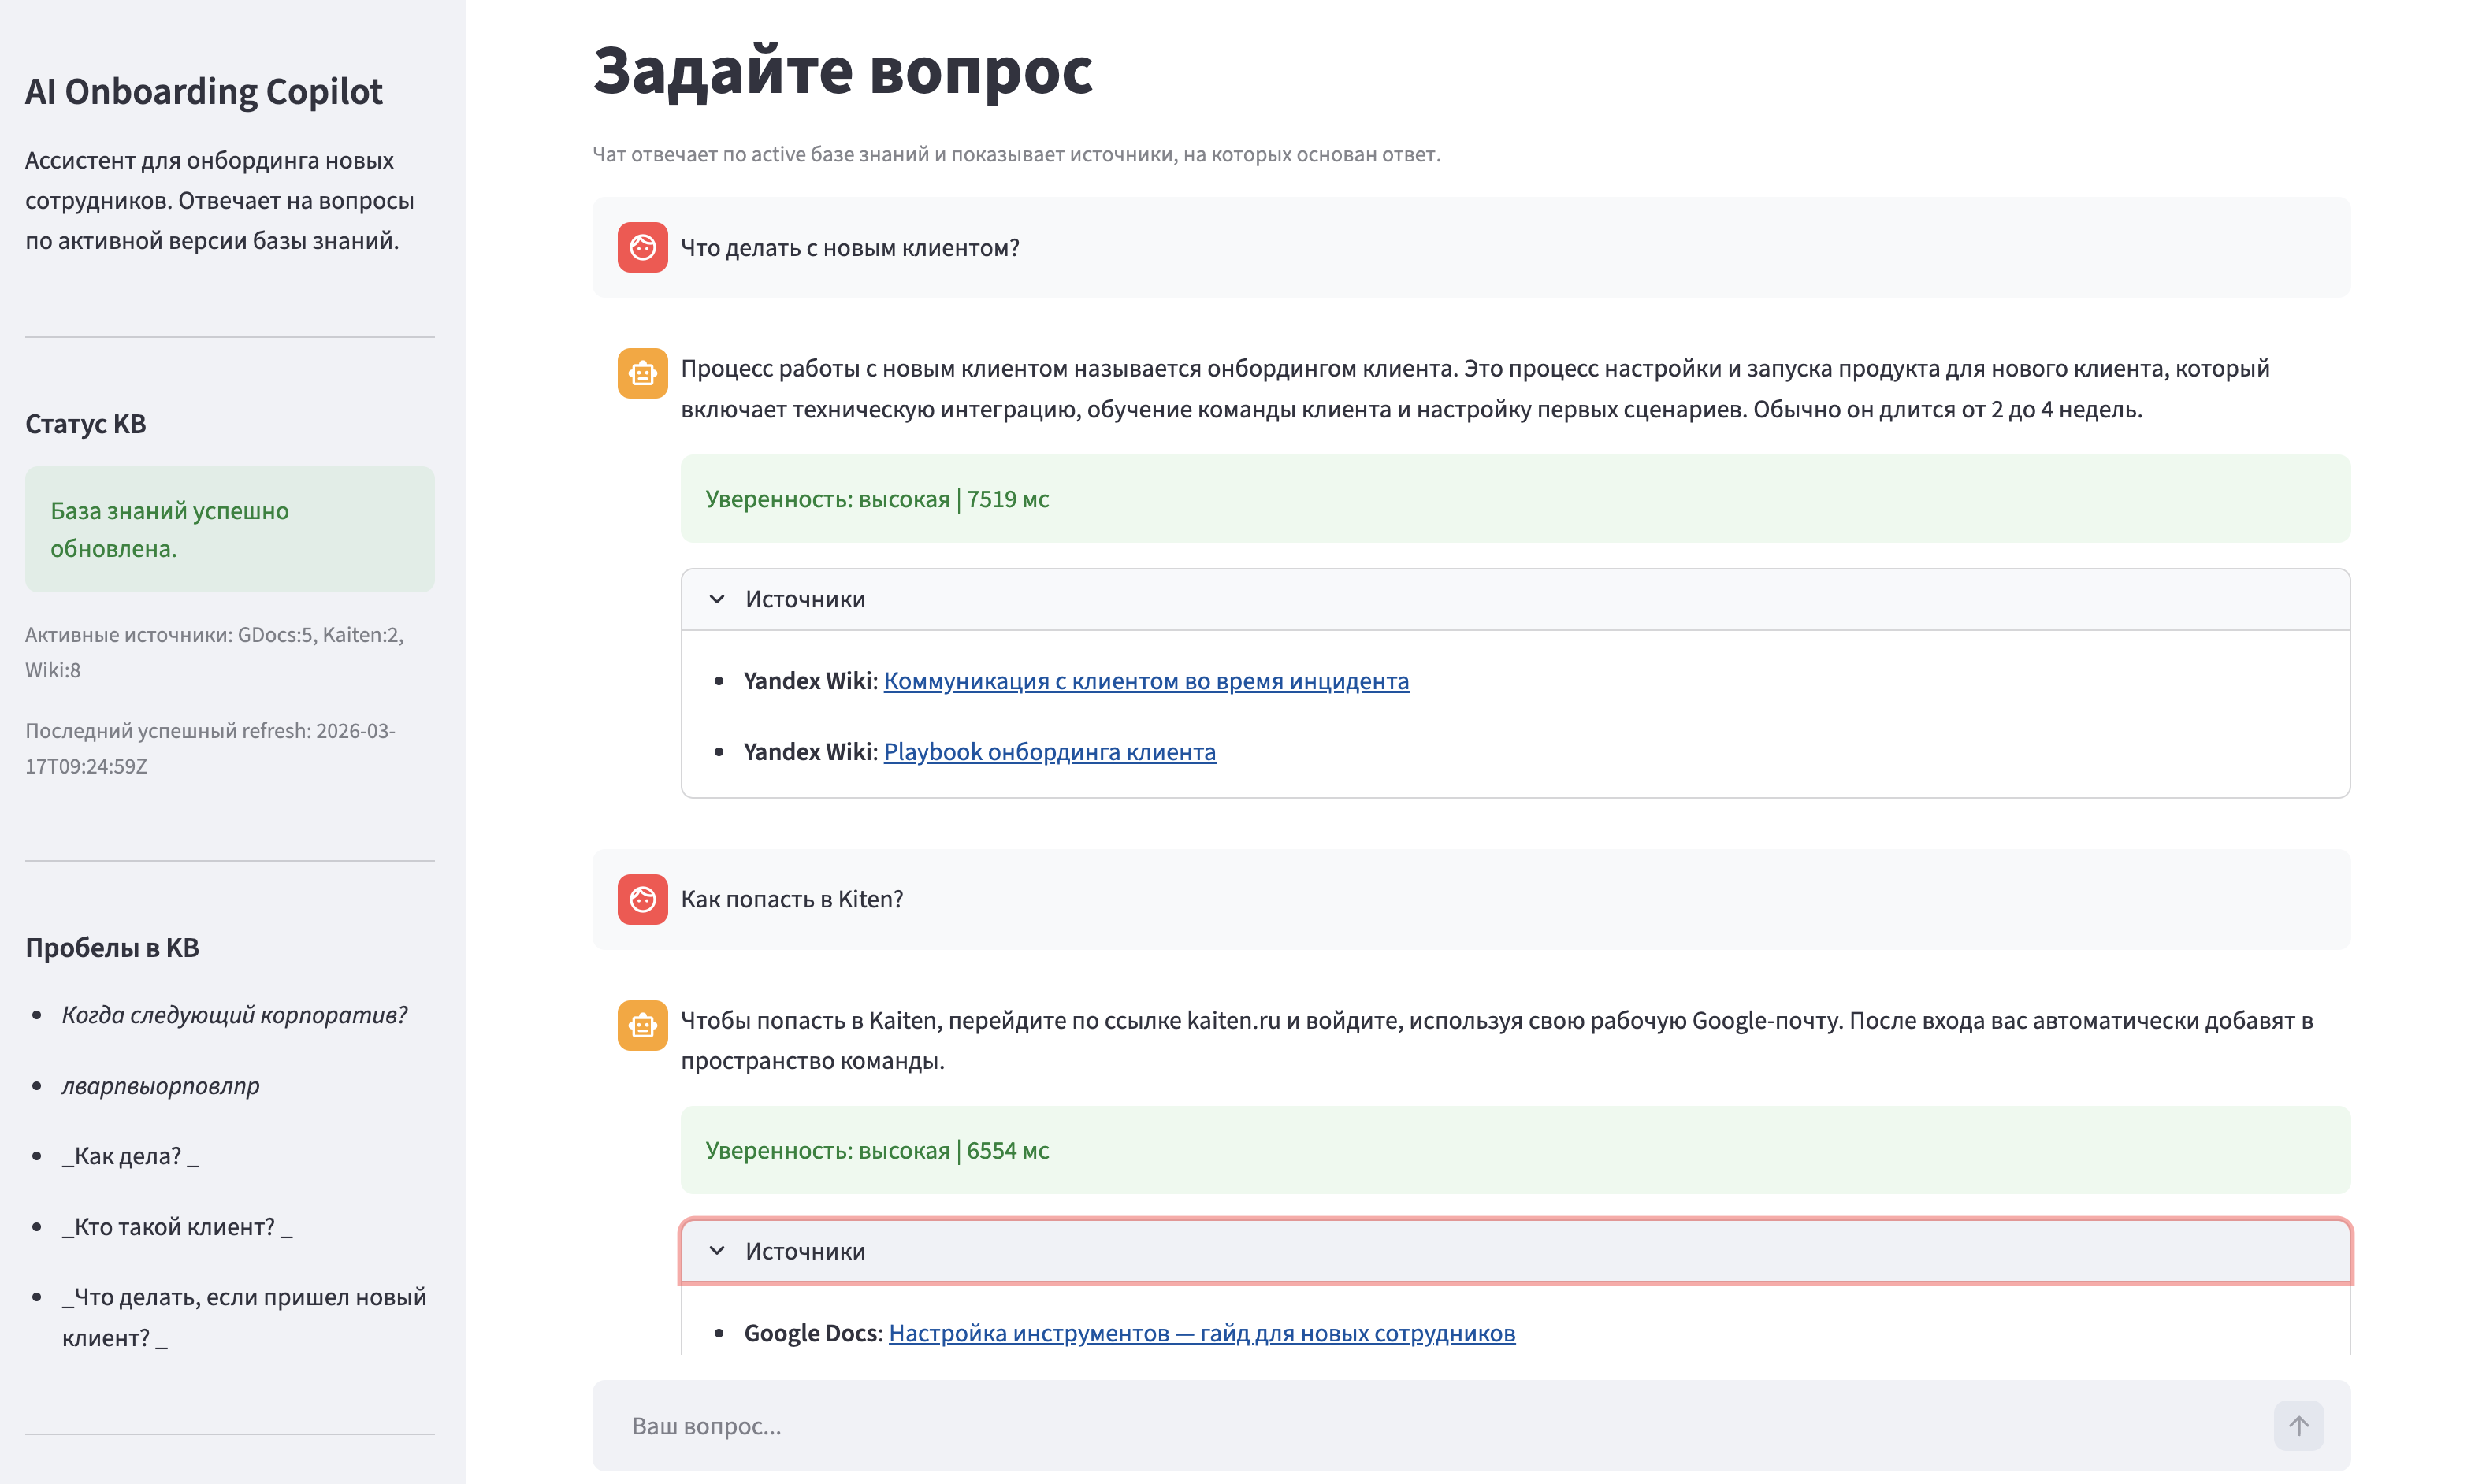Collapse the first "Источники" expander
2471x1484 pixels.
[804, 598]
